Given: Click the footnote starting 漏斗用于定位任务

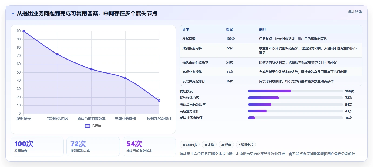Looking at the screenshot, I should pyautogui.click(x=269, y=154).
